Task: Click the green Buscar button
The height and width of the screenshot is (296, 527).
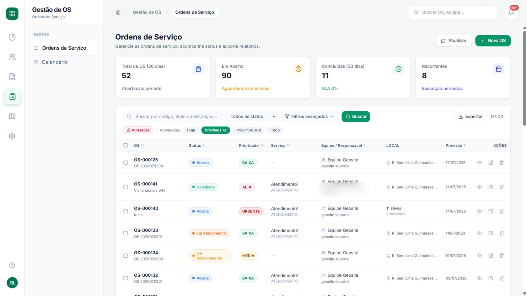Action: (x=356, y=116)
